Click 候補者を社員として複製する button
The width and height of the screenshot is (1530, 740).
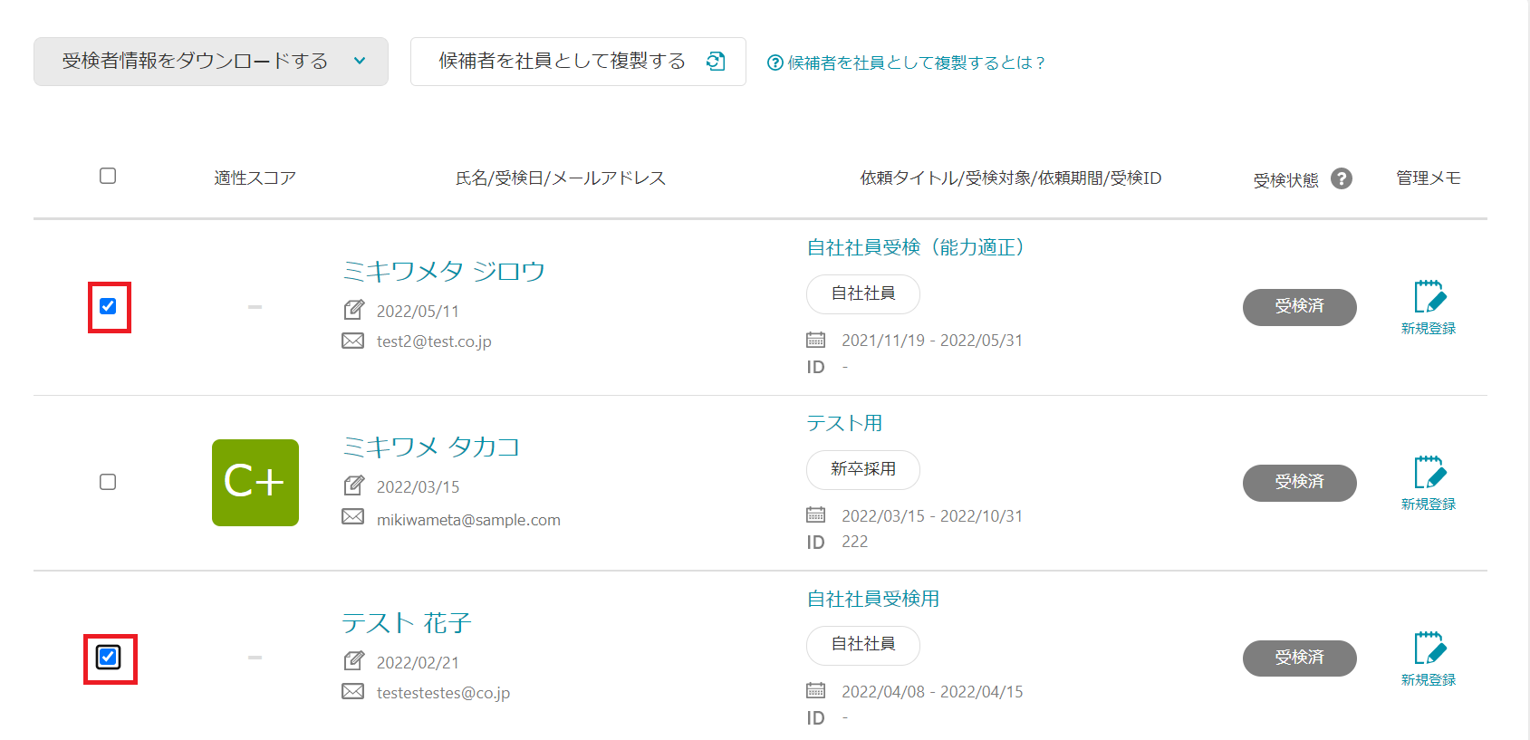[x=562, y=62]
